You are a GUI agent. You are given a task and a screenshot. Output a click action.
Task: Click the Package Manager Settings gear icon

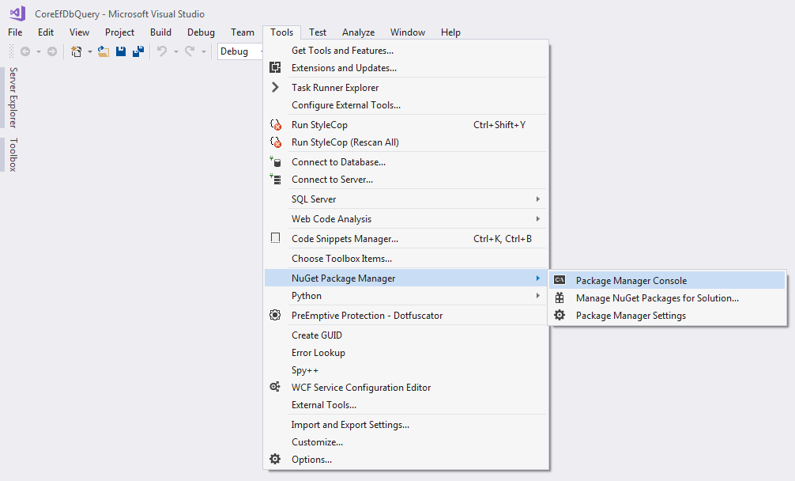click(x=560, y=316)
